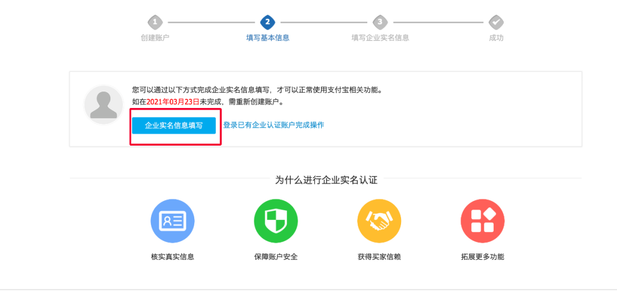Click the 拓展更多功能 caption
This screenshot has height=297, width=617.
[x=483, y=257]
